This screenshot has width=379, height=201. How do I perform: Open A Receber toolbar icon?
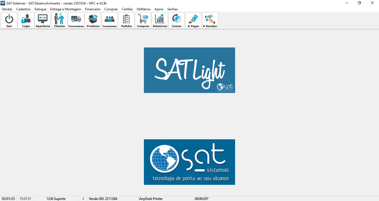click(210, 20)
